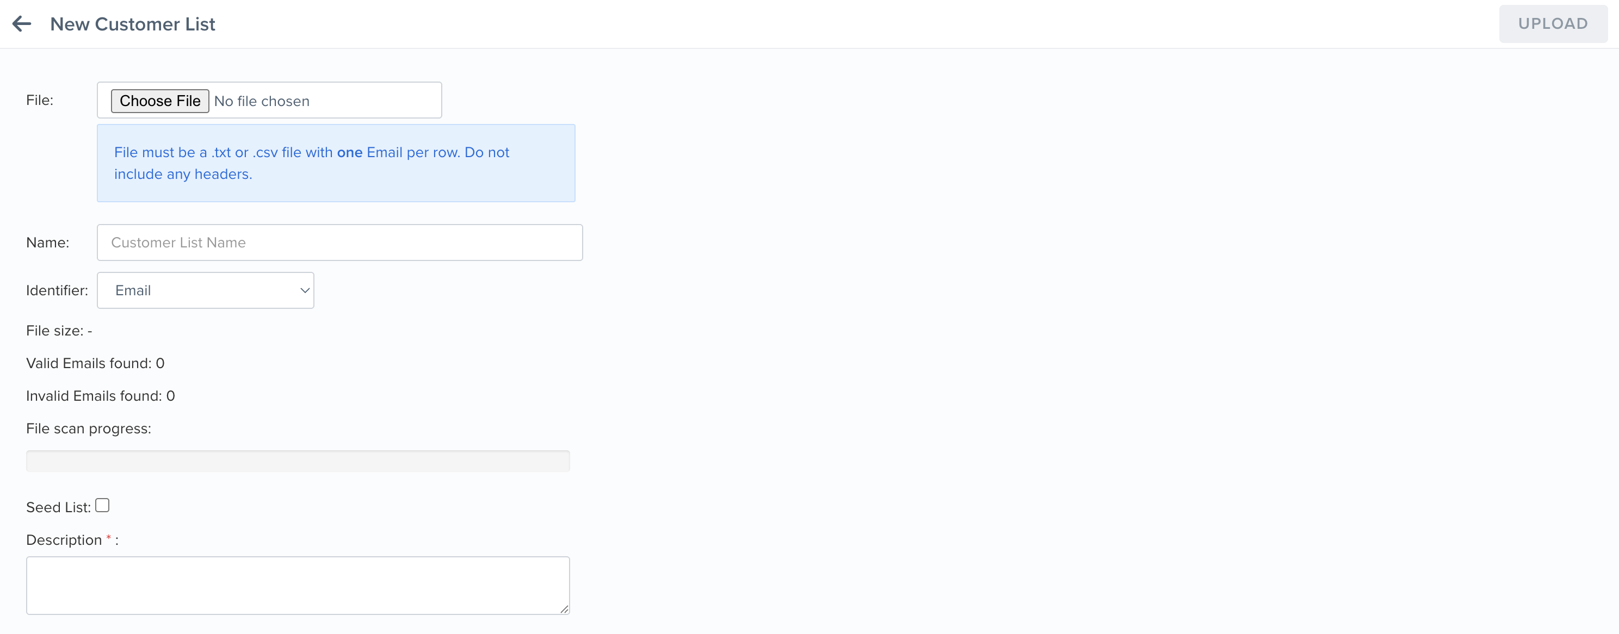Viewport: 1619px width, 634px height.
Task: Click Choose File to browse for file
Action: pos(159,101)
